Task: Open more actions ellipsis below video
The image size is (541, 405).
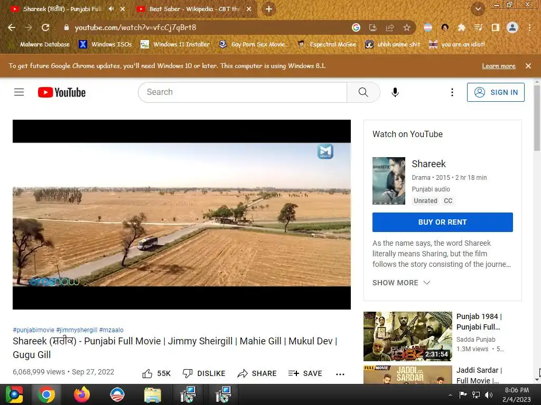Action: coord(340,374)
